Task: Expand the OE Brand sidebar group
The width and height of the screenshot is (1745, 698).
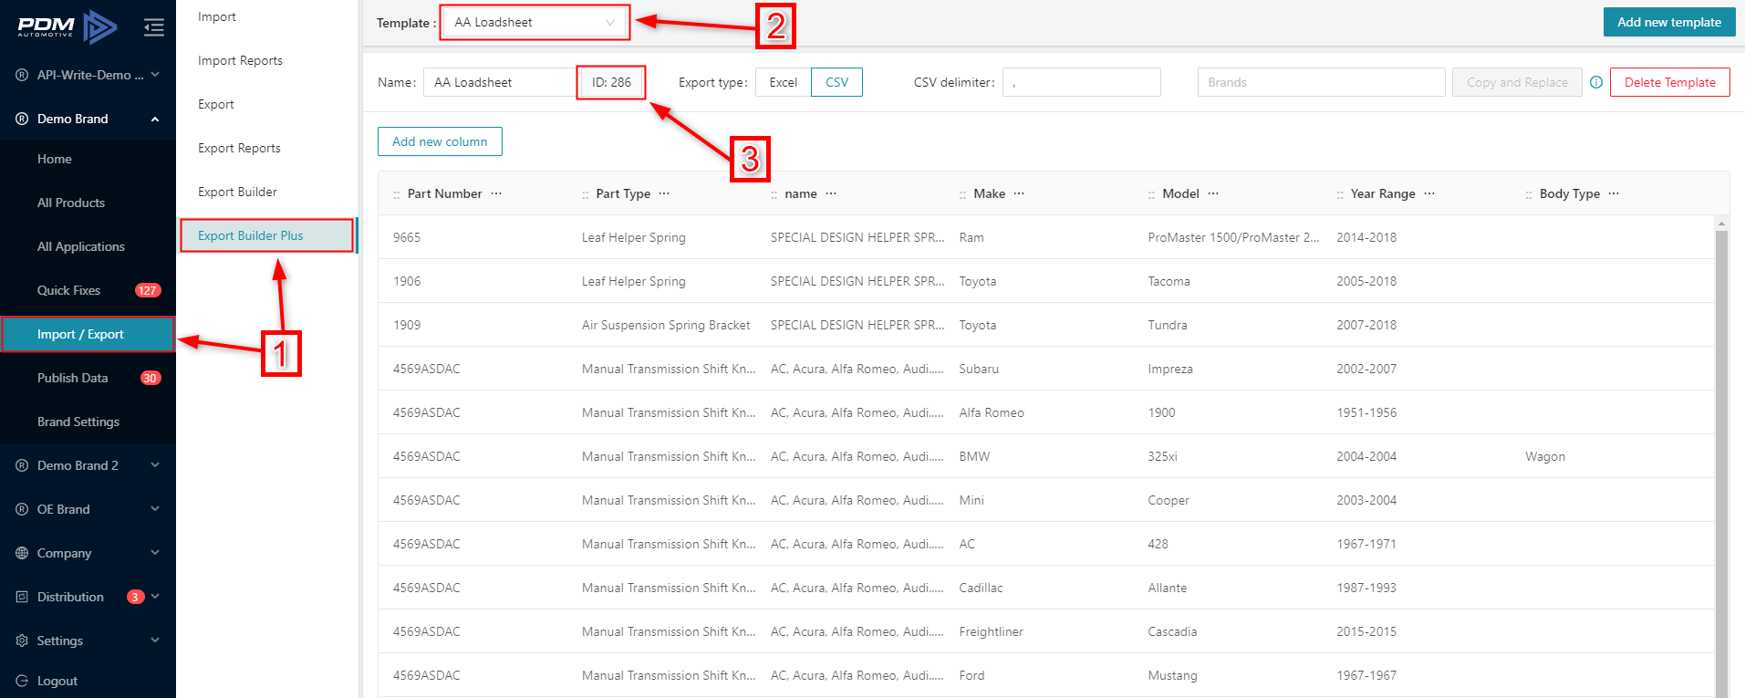Action: coord(155,509)
